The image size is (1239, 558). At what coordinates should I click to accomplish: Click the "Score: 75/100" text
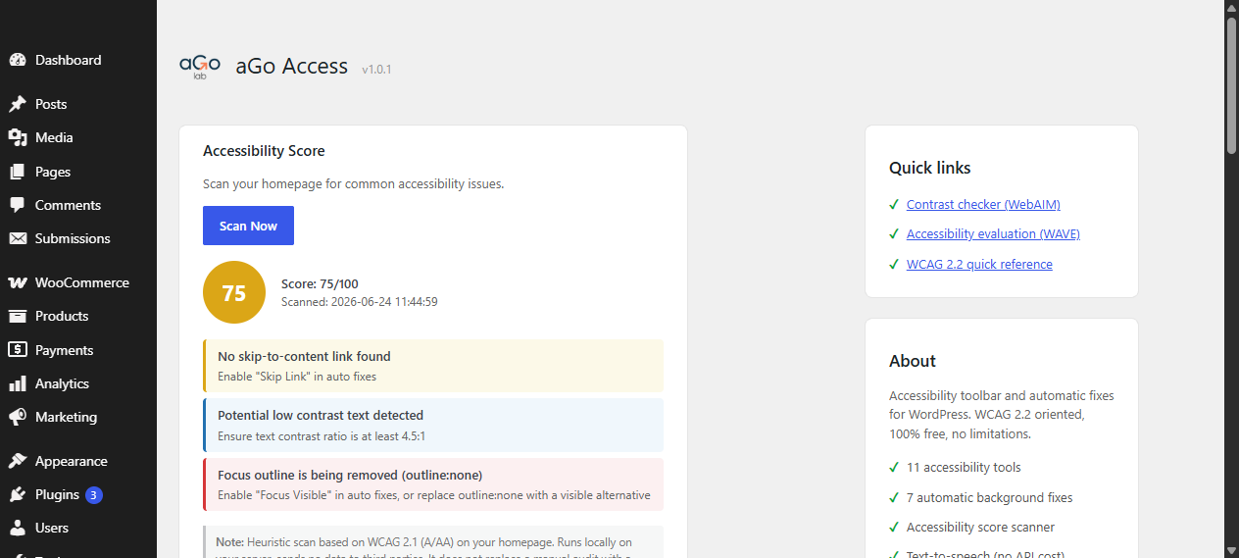pos(320,284)
